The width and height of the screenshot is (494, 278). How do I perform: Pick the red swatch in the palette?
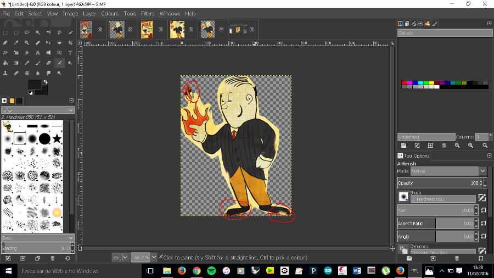pos(404,83)
